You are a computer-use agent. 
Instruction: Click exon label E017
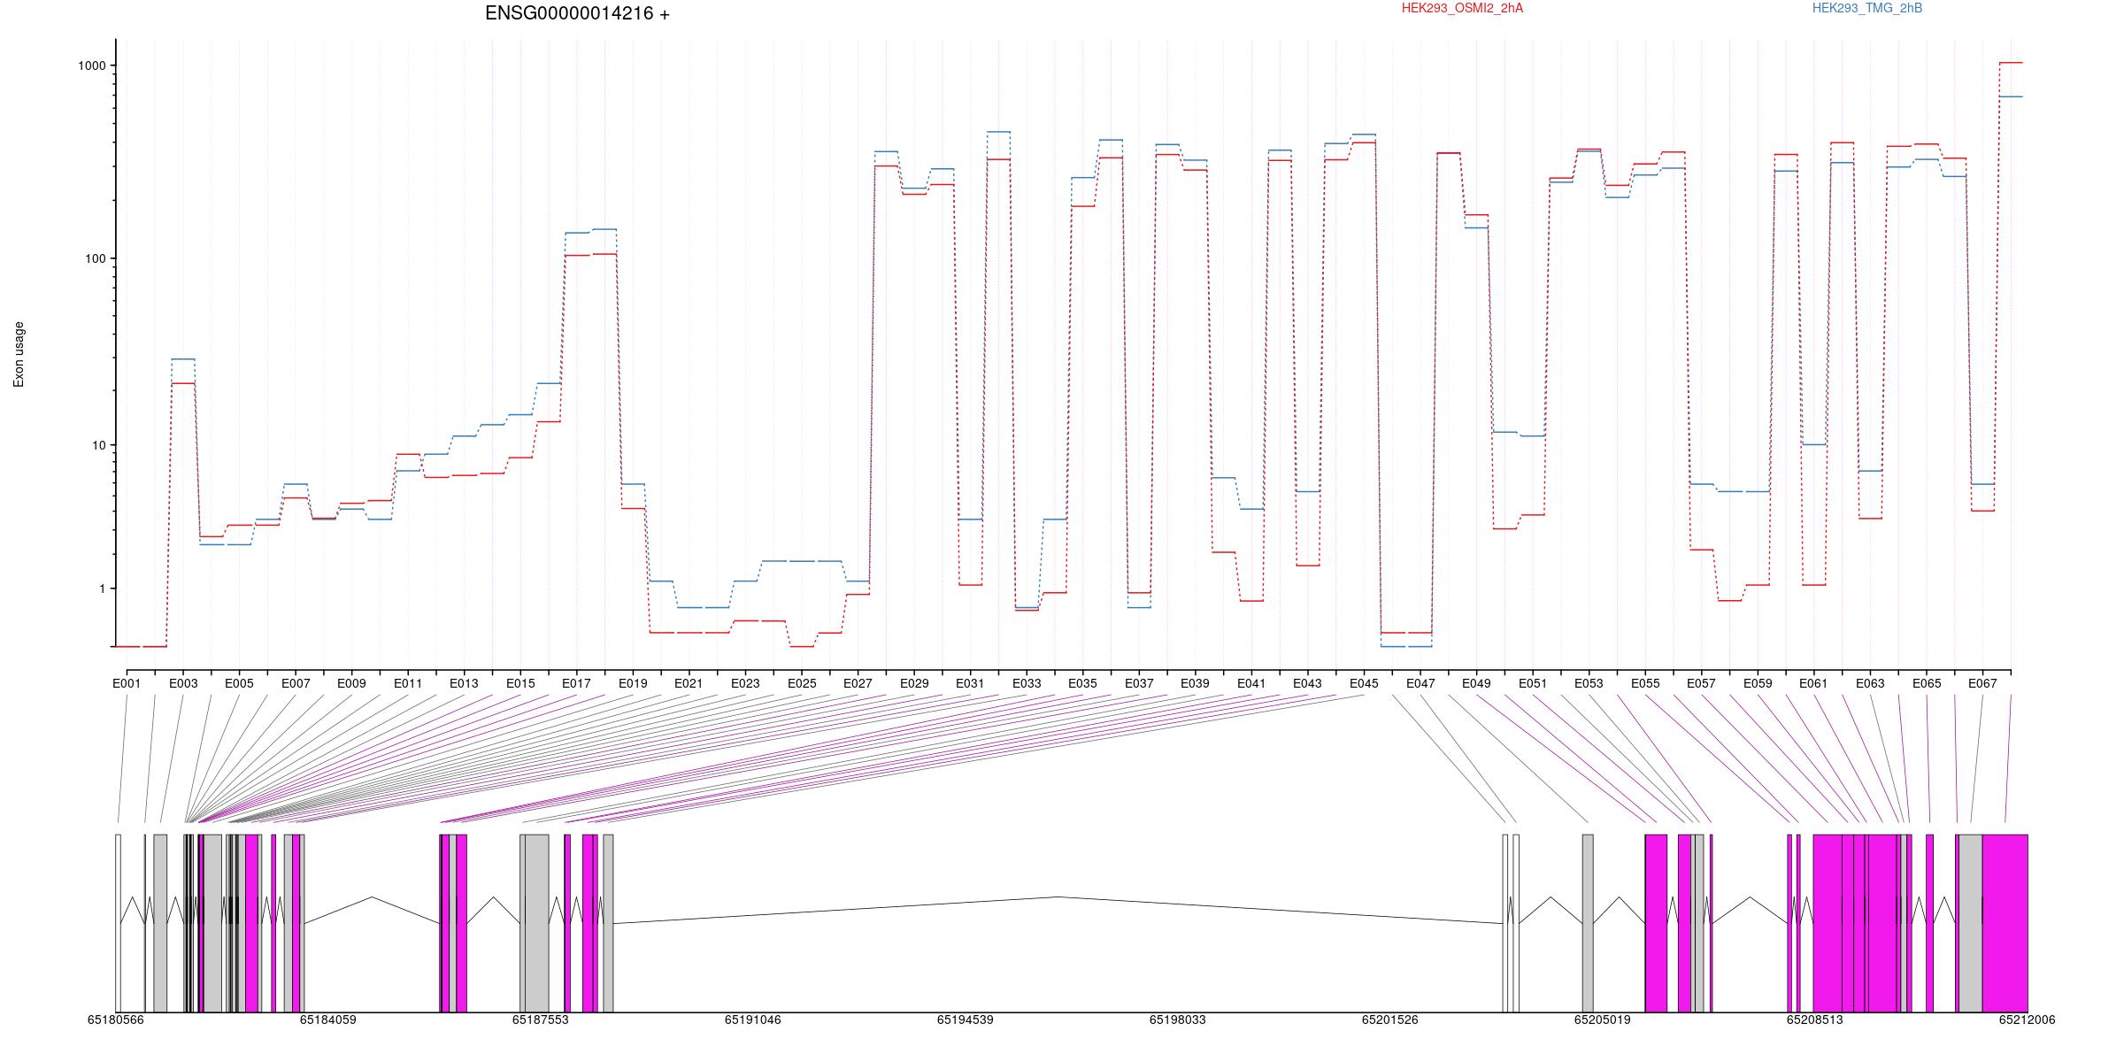576,683
